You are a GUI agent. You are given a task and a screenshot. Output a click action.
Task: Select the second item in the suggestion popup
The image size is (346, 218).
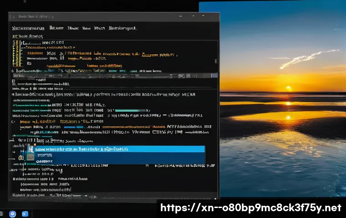point(46,155)
